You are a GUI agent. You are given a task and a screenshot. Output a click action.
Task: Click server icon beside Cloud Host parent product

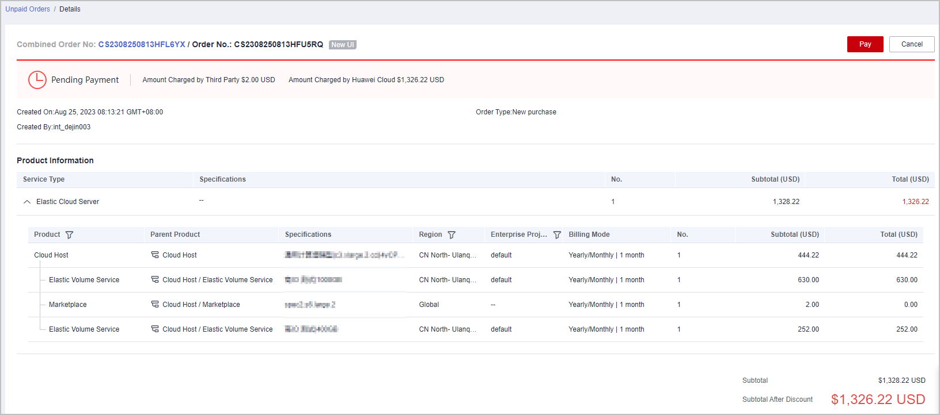coord(155,255)
